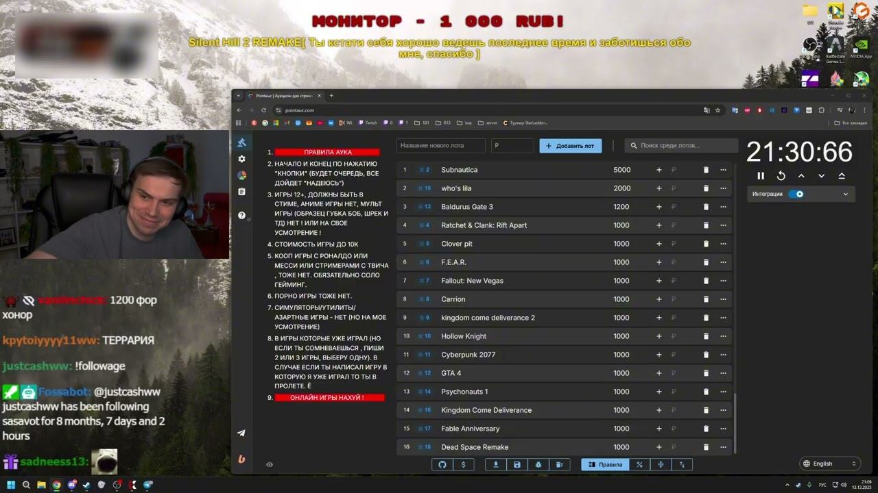Image resolution: width=878 pixels, height=493 pixels.
Task: Open the server bookmarks folder
Action: click(488, 123)
